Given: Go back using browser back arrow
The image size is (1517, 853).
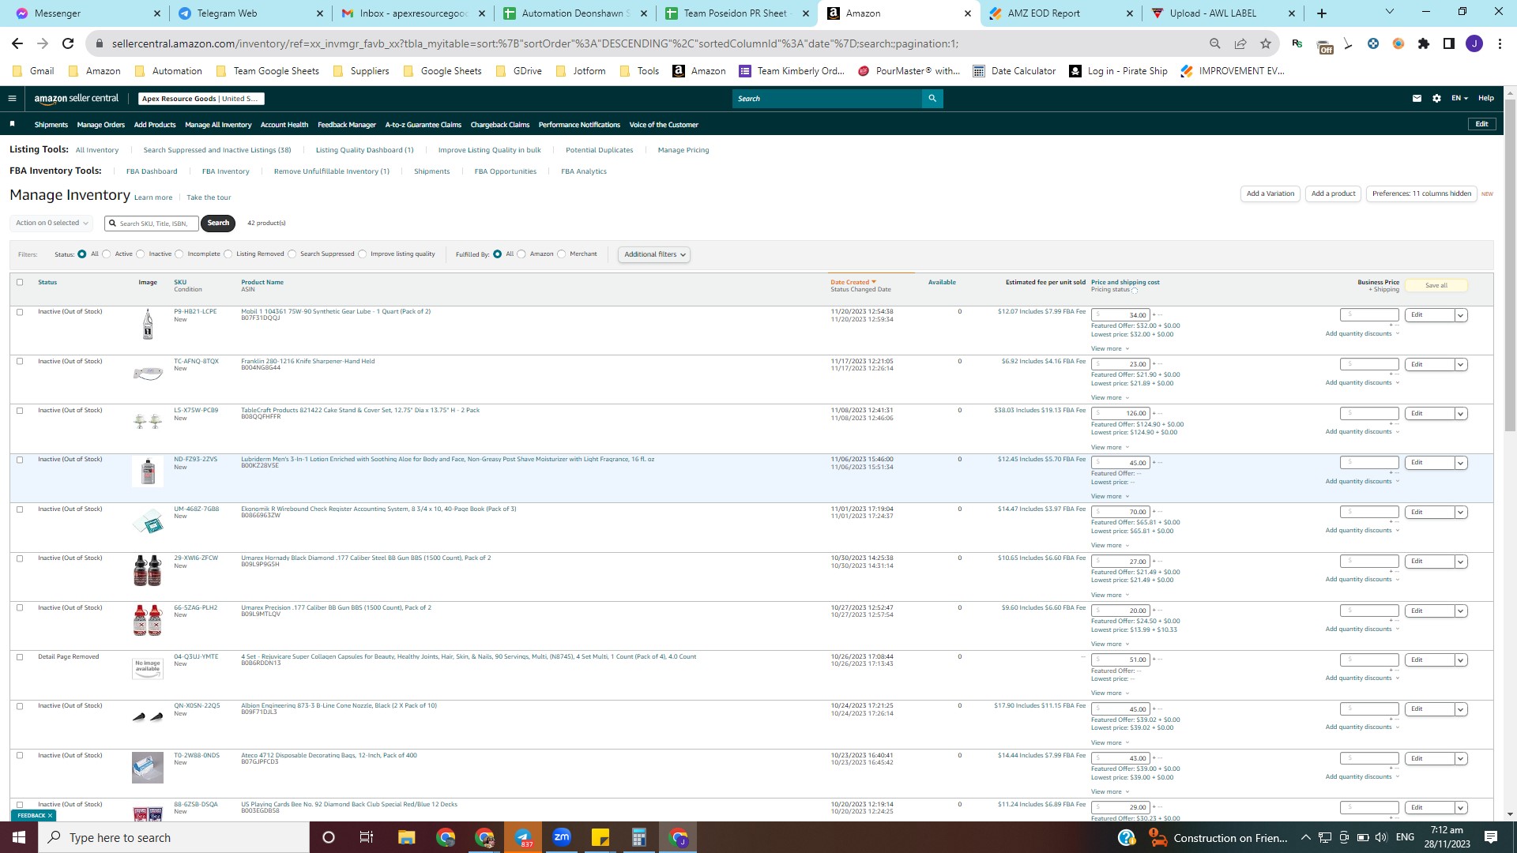Looking at the screenshot, I should 17,43.
